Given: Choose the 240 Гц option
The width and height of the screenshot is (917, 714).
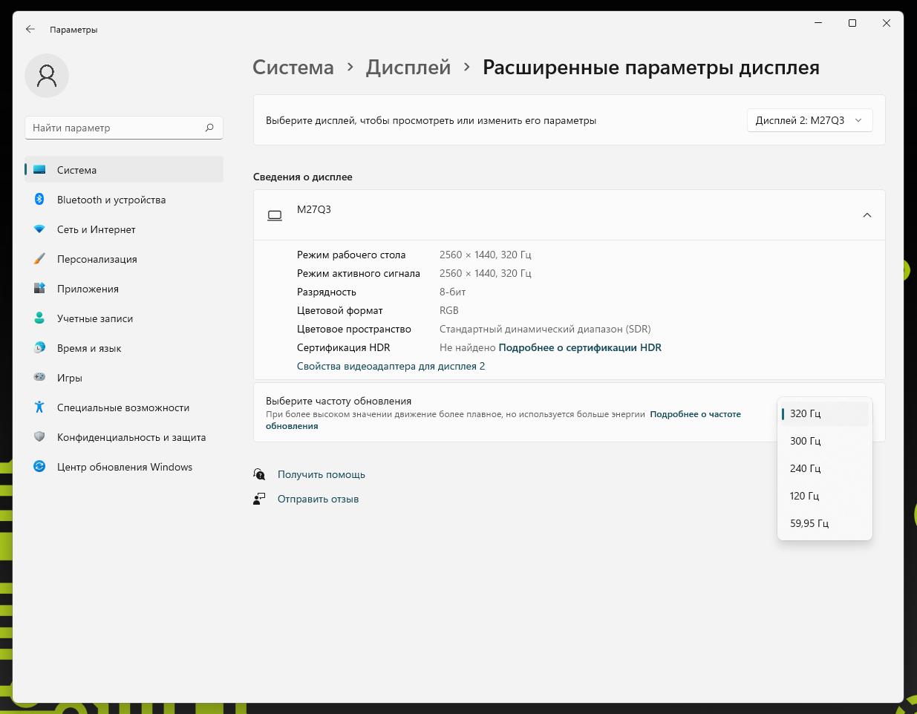Looking at the screenshot, I should coord(806,468).
